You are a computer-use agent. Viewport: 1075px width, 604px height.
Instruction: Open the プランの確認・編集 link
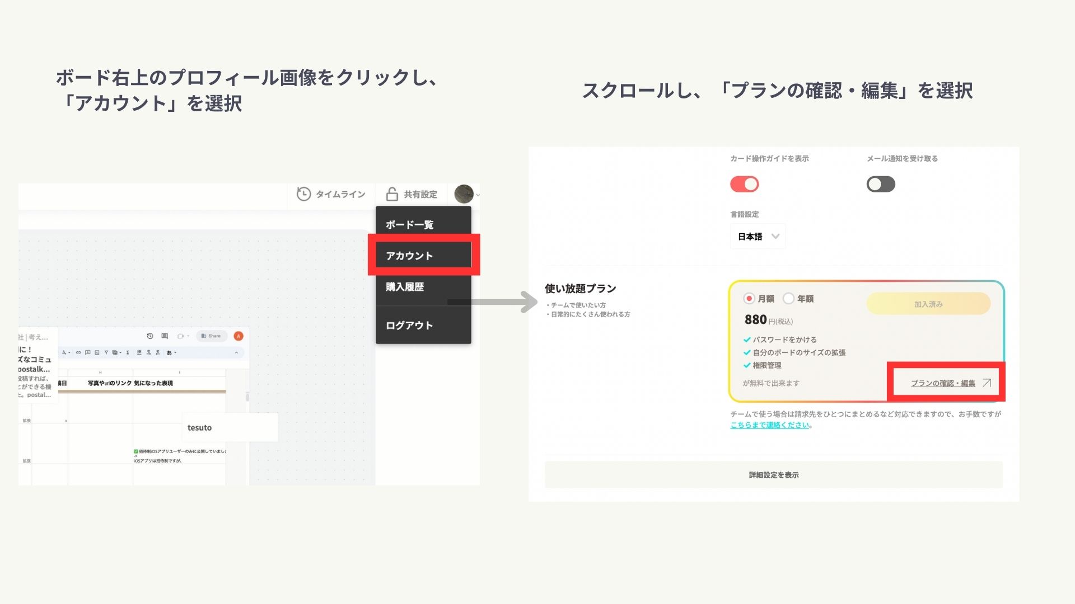(943, 383)
